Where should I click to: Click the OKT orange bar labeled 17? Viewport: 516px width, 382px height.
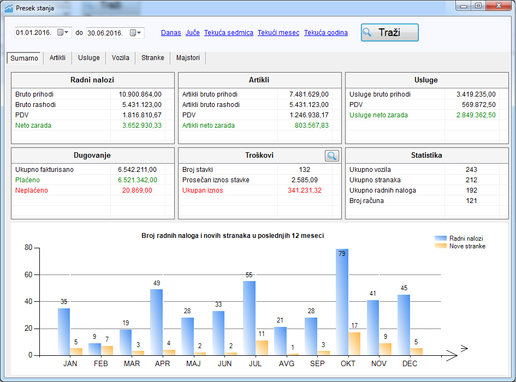point(354,343)
